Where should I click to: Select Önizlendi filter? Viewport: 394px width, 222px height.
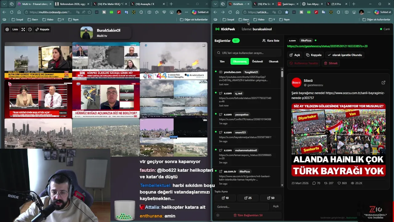click(x=257, y=61)
